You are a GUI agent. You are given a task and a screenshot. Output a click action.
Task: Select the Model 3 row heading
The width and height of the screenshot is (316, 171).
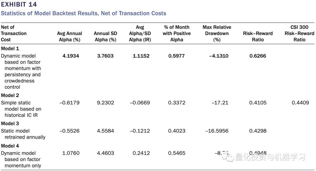[x=10, y=123]
